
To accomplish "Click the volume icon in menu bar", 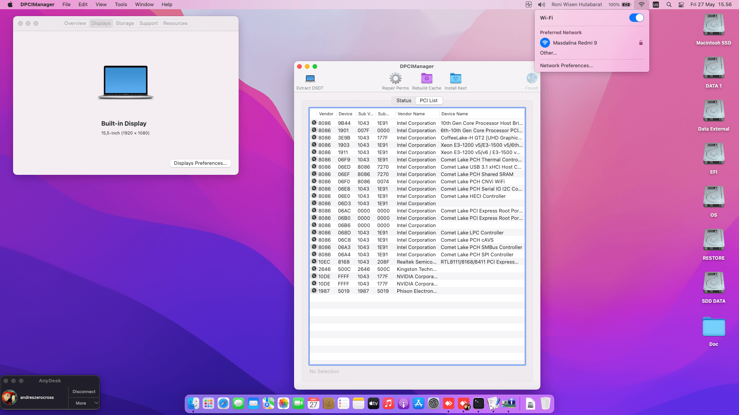I will click(542, 5).
